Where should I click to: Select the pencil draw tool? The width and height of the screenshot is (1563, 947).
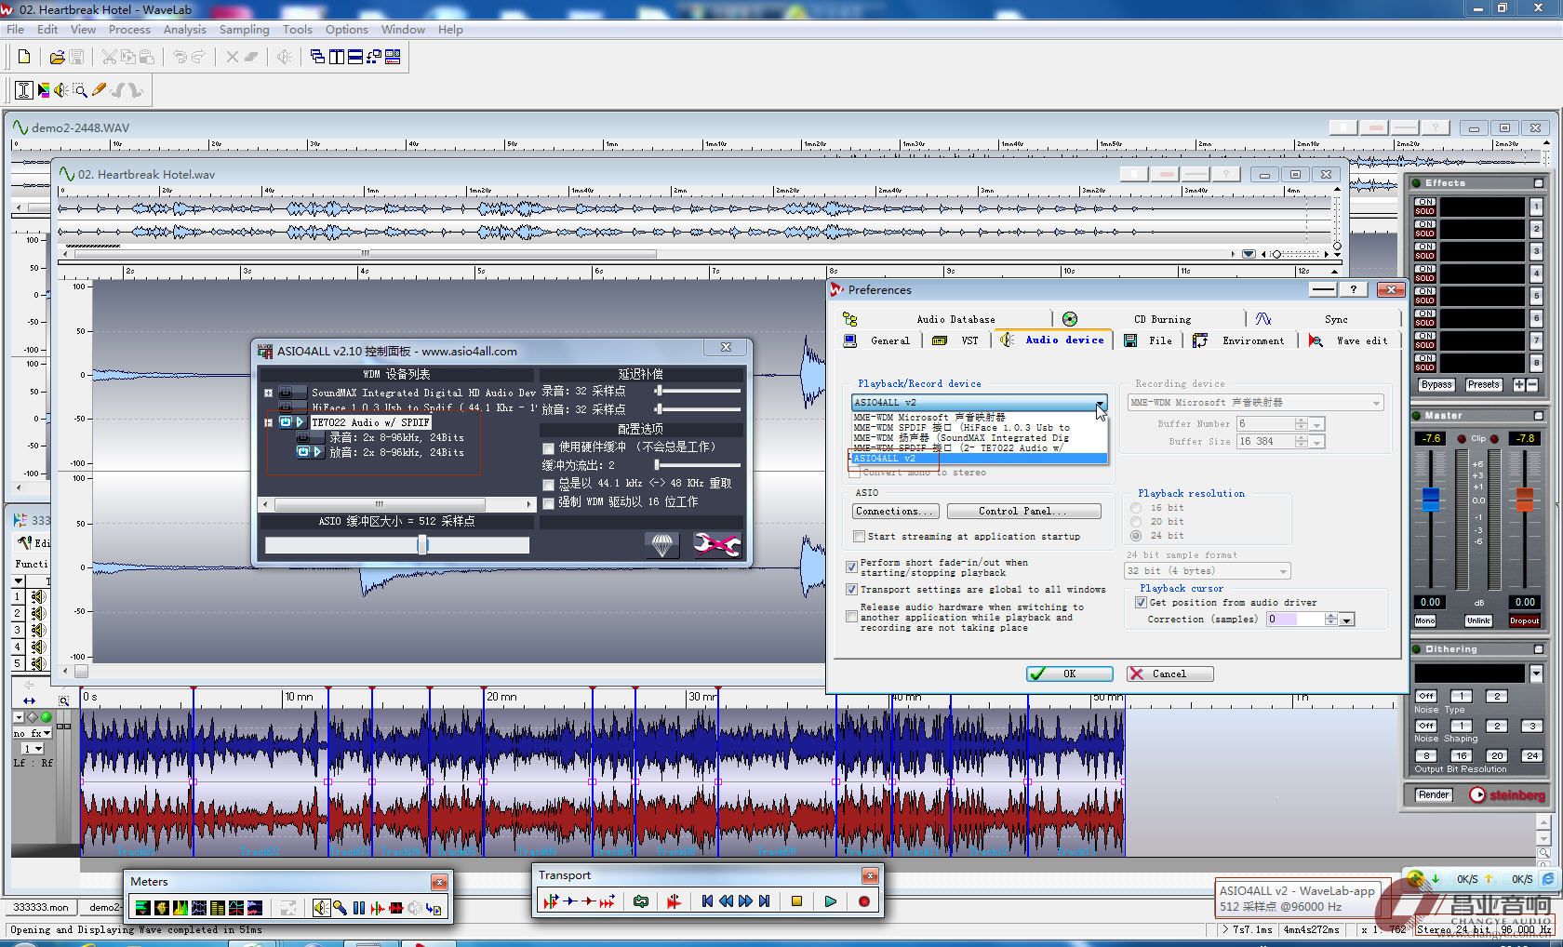click(x=99, y=90)
